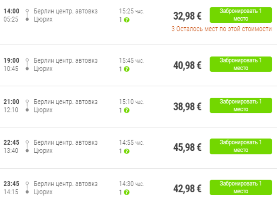
Task: Click the 42,98 € price
Action: tap(187, 189)
